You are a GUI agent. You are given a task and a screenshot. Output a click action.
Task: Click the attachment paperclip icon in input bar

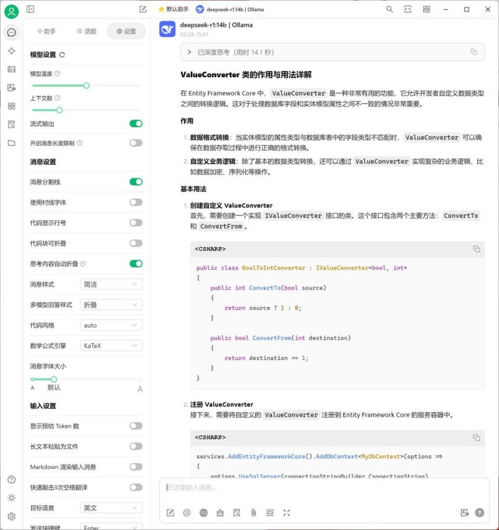[253, 513]
